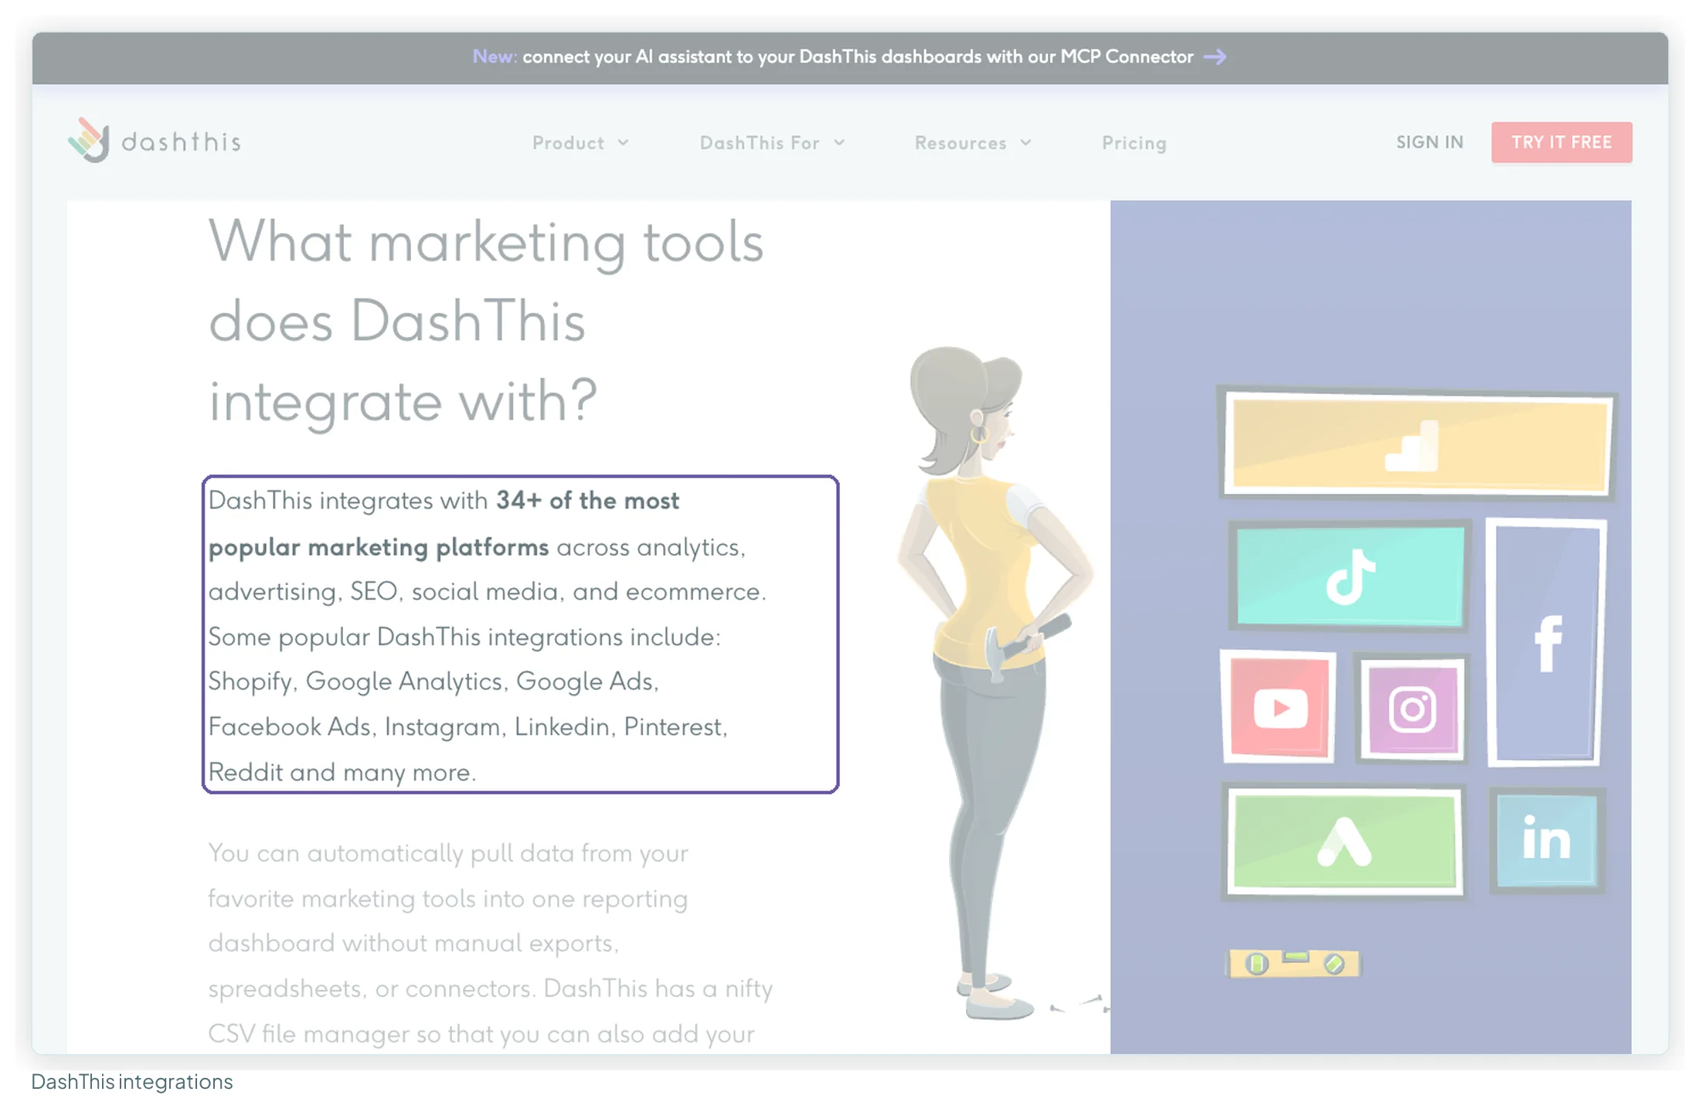
Task: Click the Google Analytics tile in the illustration
Action: tap(1418, 444)
